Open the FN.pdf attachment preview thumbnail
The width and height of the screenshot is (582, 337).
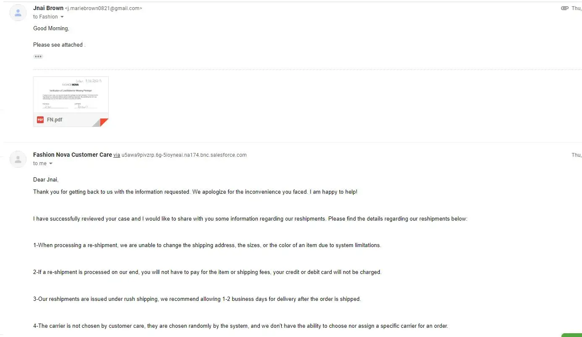pyautogui.click(x=71, y=95)
